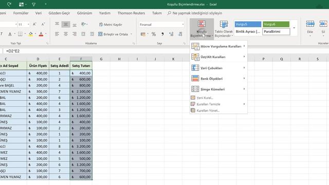
Task: Increase font size with the larger A icon
Action: click(34, 25)
